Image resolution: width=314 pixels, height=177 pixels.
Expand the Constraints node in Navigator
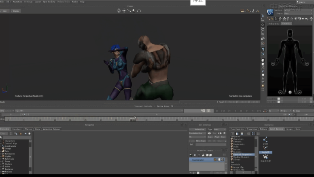(1, 146)
